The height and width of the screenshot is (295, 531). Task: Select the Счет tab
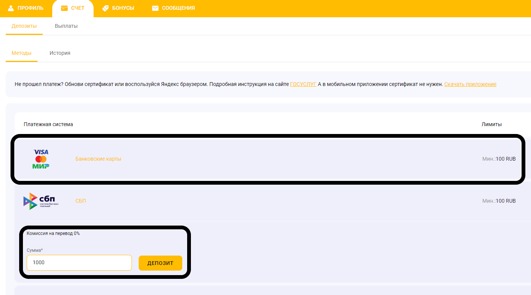(73, 8)
